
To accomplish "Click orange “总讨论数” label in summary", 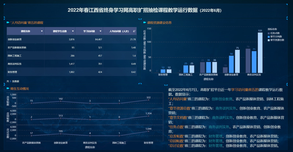I will pos(177,146).
